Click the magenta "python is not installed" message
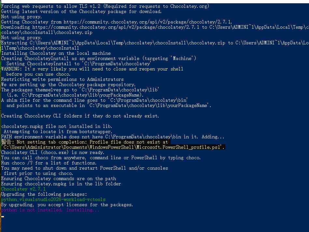 [x=50, y=210]
